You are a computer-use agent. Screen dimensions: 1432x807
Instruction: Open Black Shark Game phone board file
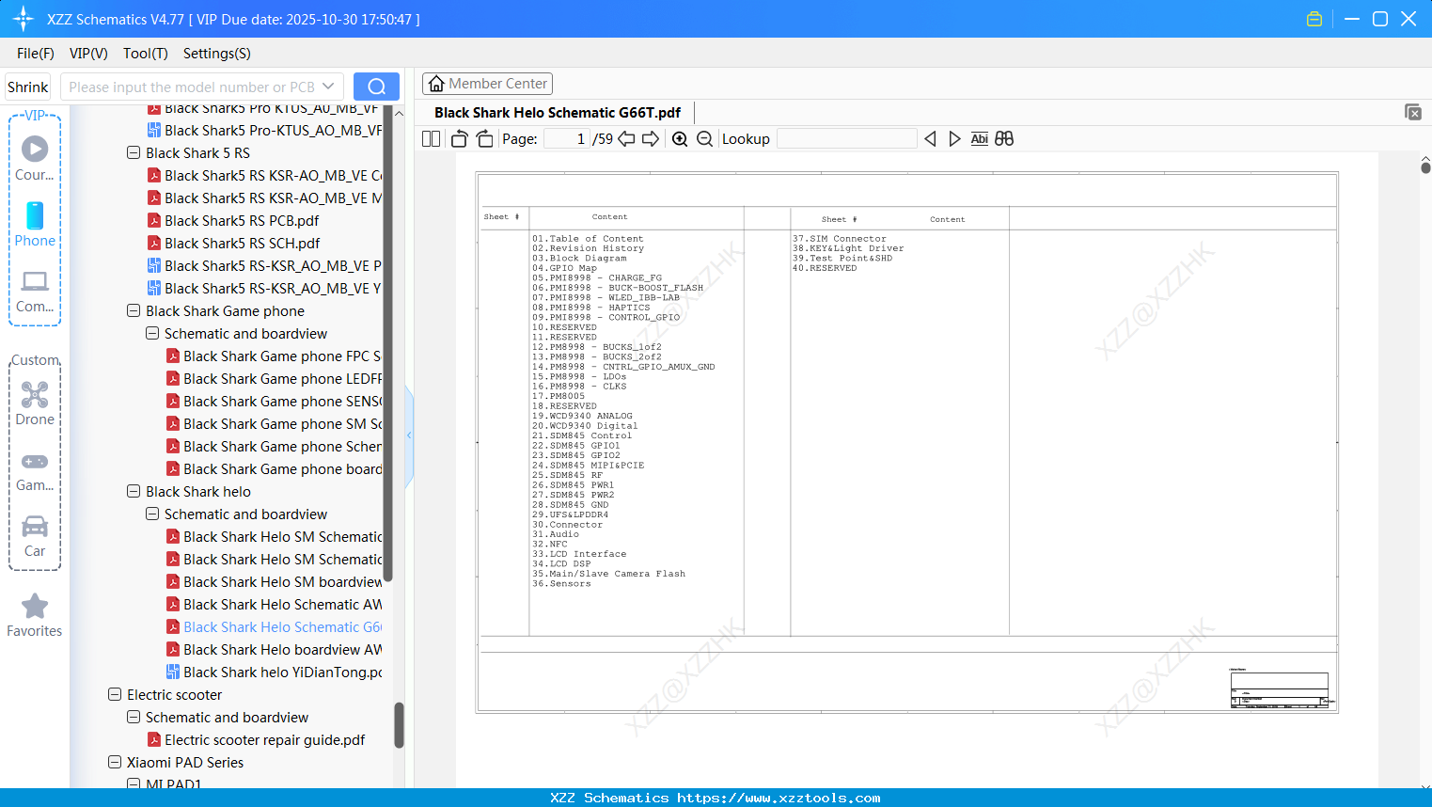point(274,468)
